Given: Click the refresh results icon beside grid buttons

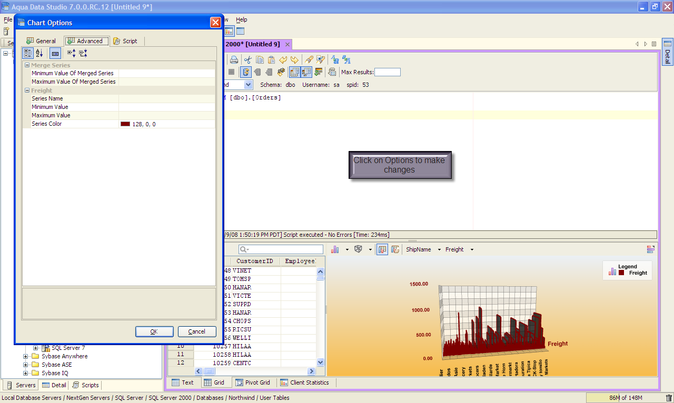Looking at the screenshot, I should (x=319, y=72).
